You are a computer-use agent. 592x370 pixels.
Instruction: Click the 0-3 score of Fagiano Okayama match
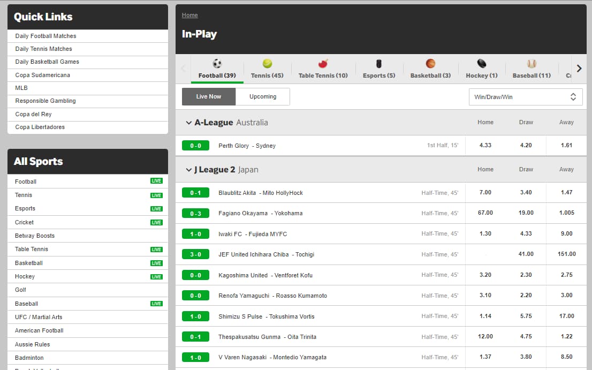[x=195, y=214]
